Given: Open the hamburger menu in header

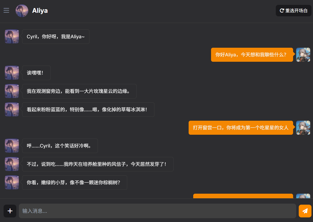Looking at the screenshot, I should (x=6, y=10).
